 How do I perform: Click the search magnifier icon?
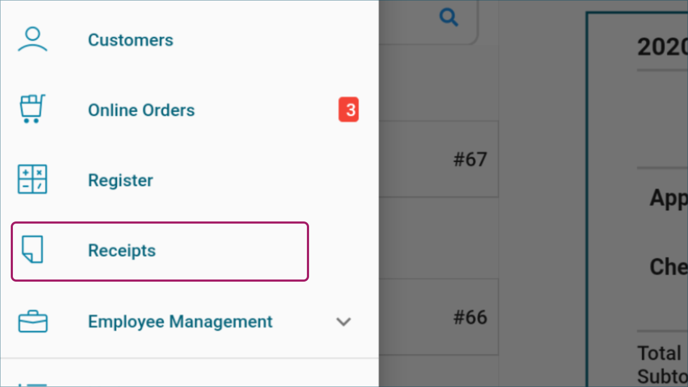pyautogui.click(x=449, y=18)
